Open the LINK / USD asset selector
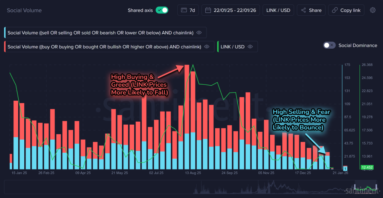Screen dimensions: 383x198 coord(278,10)
